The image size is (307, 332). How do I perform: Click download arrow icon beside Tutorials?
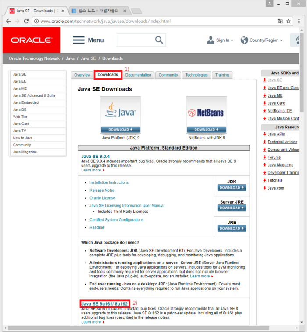click(264, 180)
